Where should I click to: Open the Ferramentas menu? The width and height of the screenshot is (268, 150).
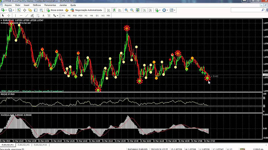[x=50, y=5]
